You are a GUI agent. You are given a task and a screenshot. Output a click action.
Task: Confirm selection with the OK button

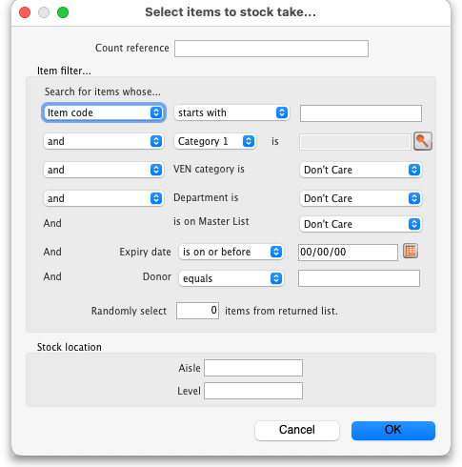[393, 430]
